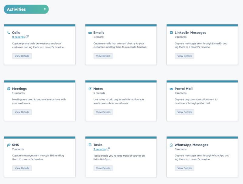This screenshot has width=243, height=184.
Task: Click the Postal Mail card title
Action: pyautogui.click(x=184, y=89)
